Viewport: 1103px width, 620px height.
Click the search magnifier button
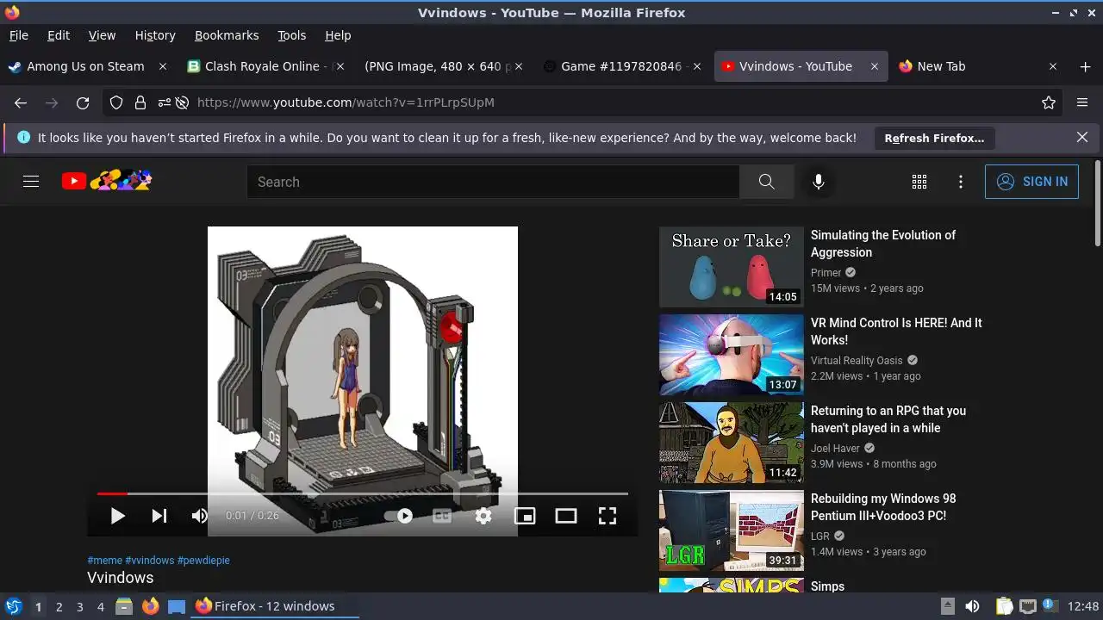766,182
